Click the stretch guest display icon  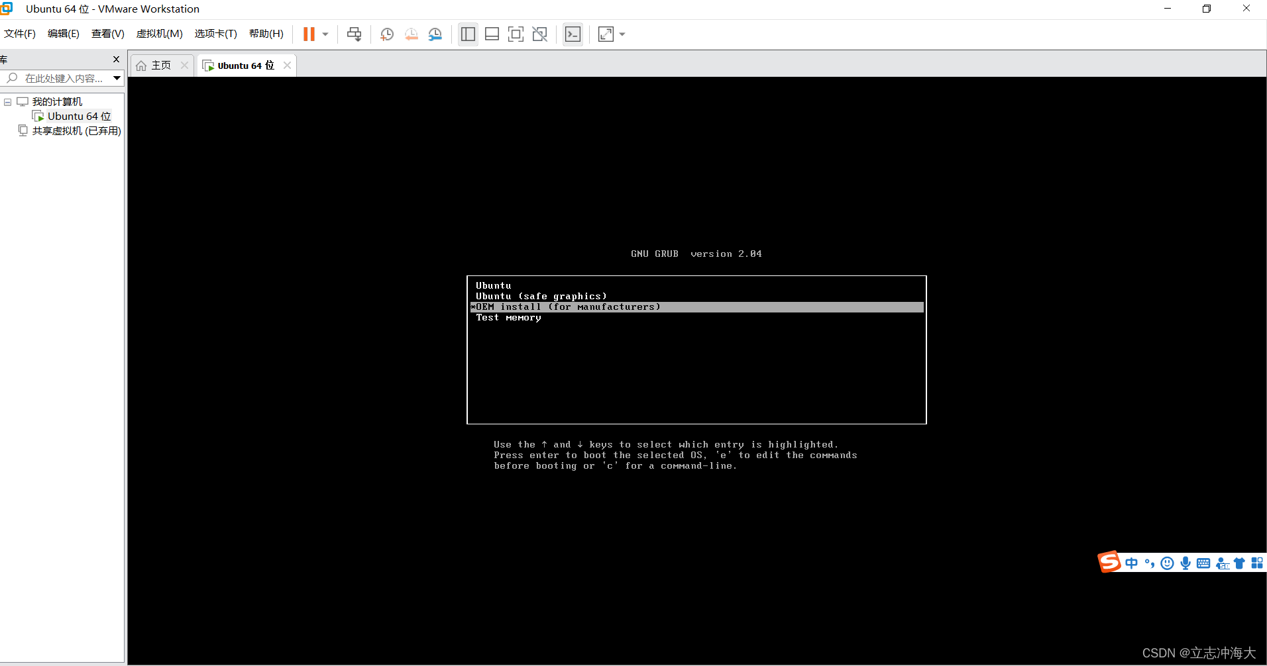coord(606,34)
